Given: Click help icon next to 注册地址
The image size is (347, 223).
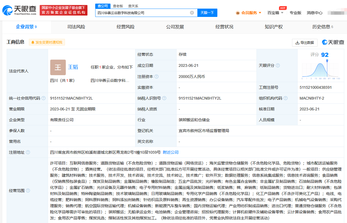Looking at the screenshot, I should pos(28,152).
